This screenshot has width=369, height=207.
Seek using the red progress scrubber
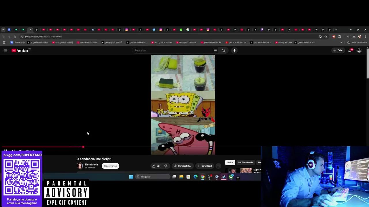83,147
